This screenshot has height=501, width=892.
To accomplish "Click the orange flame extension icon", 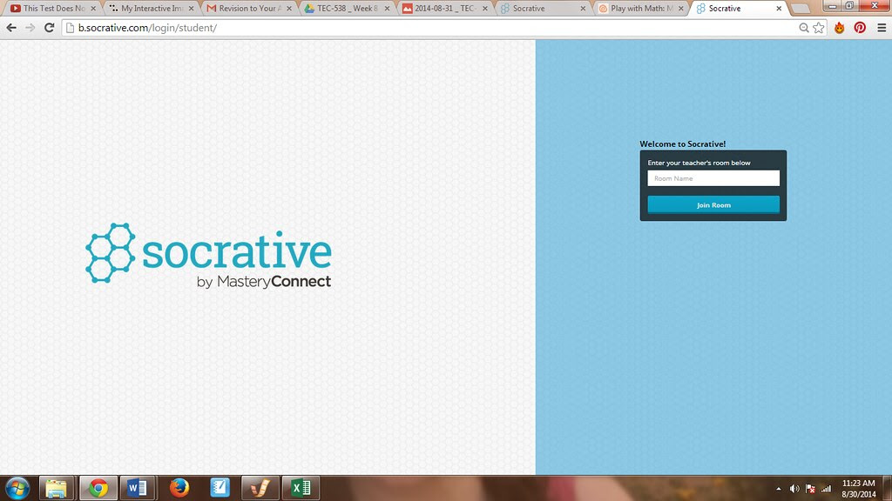I will tap(840, 28).
